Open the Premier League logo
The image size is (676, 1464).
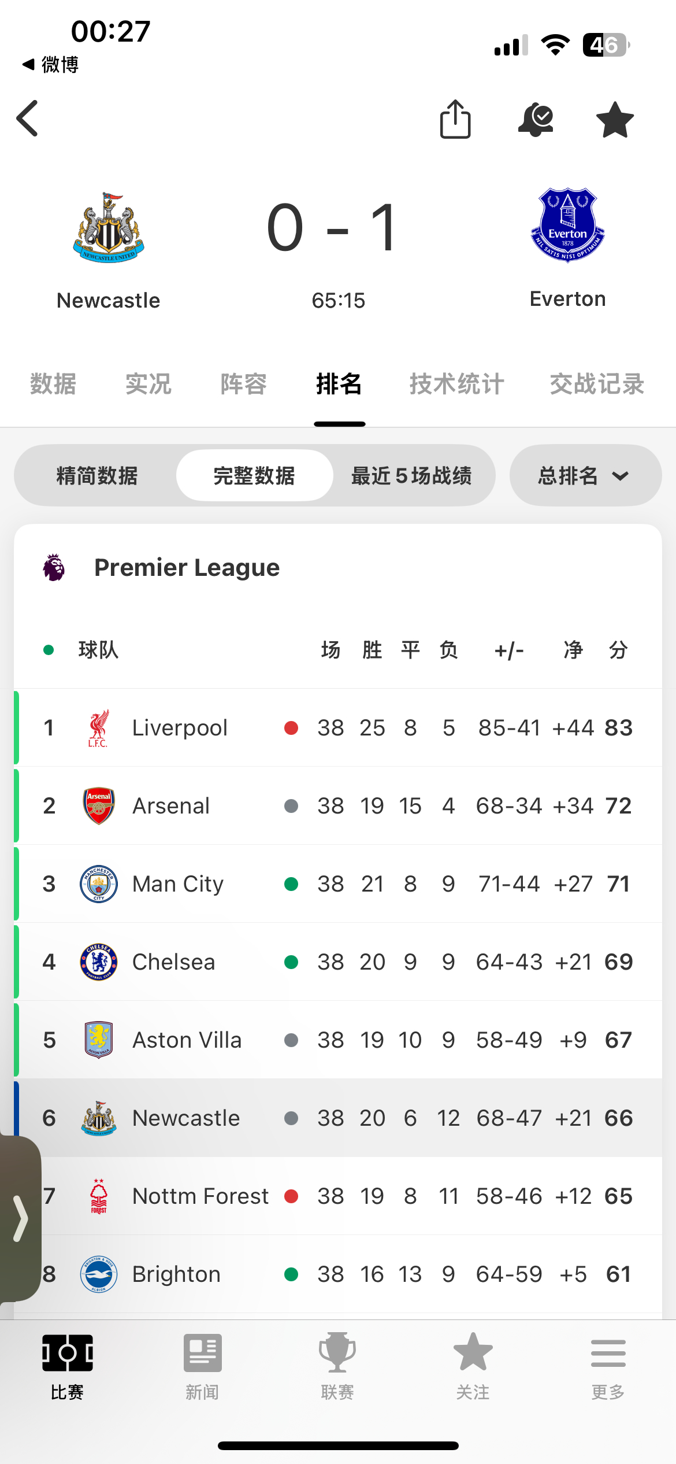(54, 567)
